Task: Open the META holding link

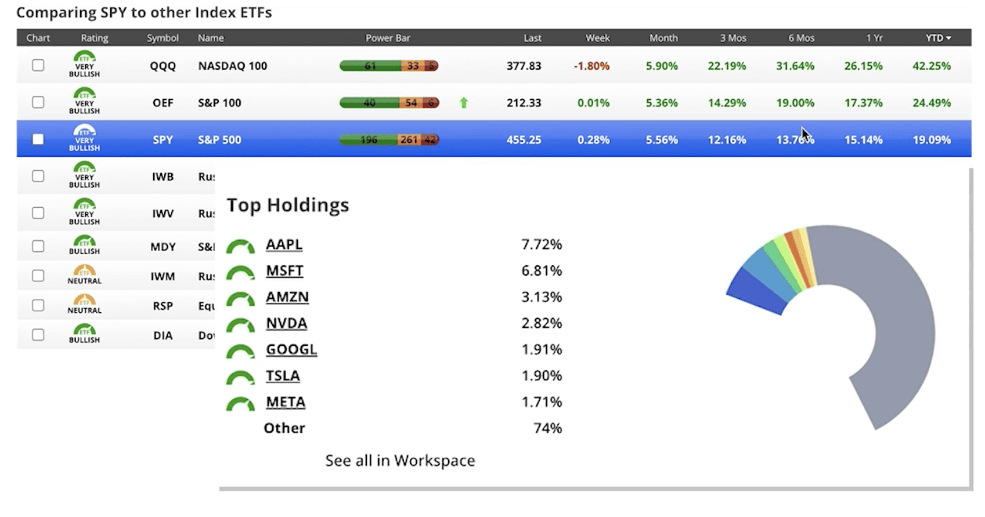Action: [x=286, y=402]
